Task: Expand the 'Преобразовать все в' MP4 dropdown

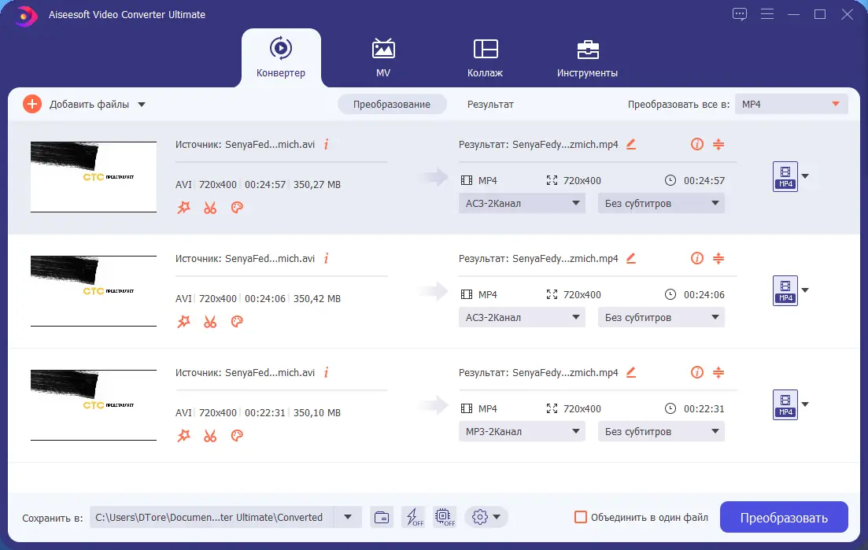Action: click(x=792, y=104)
